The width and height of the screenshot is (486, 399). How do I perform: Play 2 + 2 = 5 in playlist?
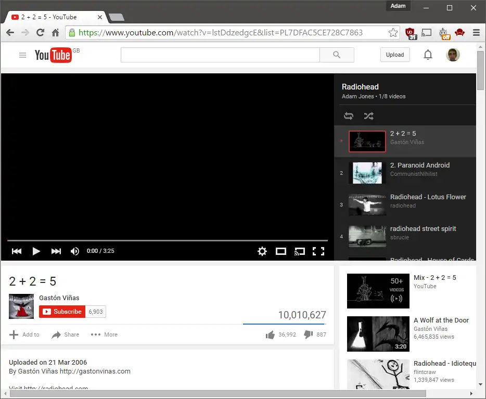(x=405, y=141)
